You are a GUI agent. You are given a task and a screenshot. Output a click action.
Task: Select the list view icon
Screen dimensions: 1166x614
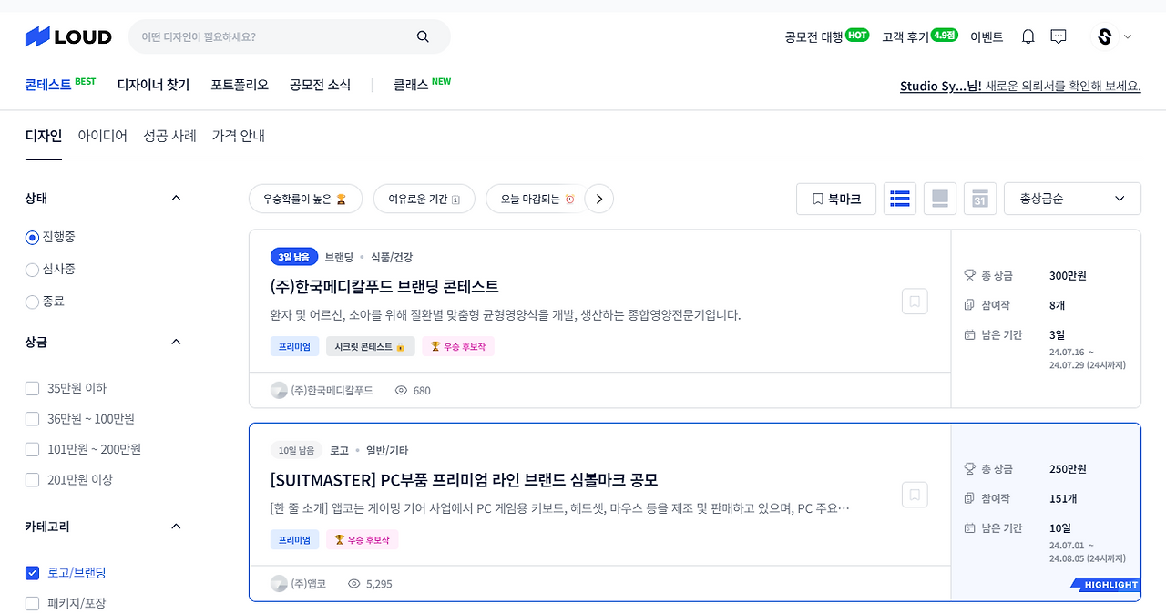point(899,198)
